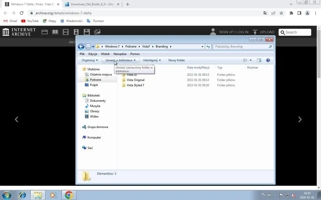The width and height of the screenshot is (321, 200).
Task: Launch Windows Media Player from taskbar
Action: pos(53,195)
